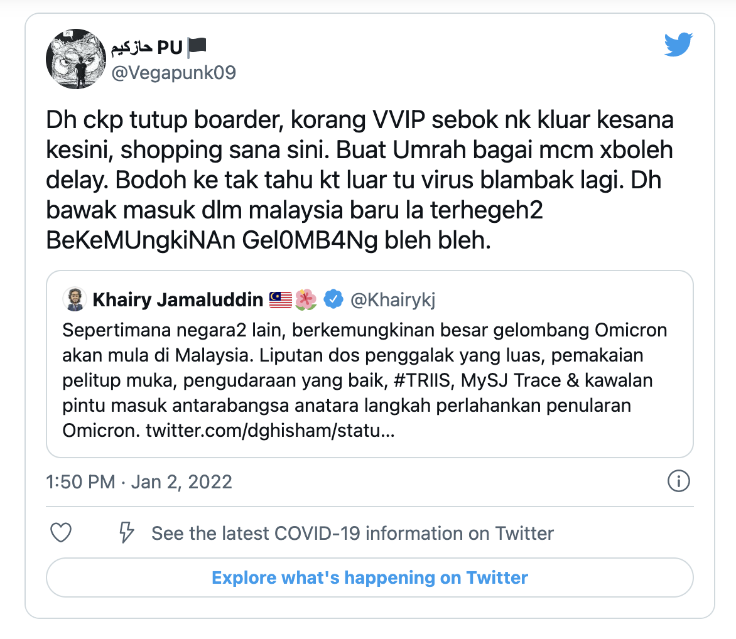Like the tweet with heart icon

[61, 533]
